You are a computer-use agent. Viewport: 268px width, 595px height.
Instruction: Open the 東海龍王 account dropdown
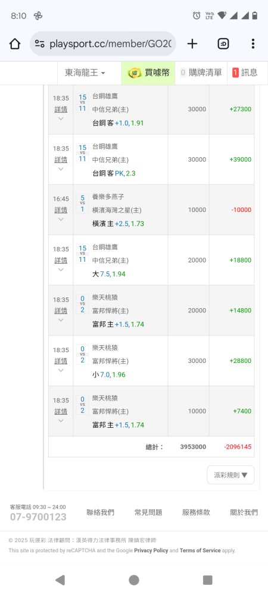pyautogui.click(x=85, y=73)
